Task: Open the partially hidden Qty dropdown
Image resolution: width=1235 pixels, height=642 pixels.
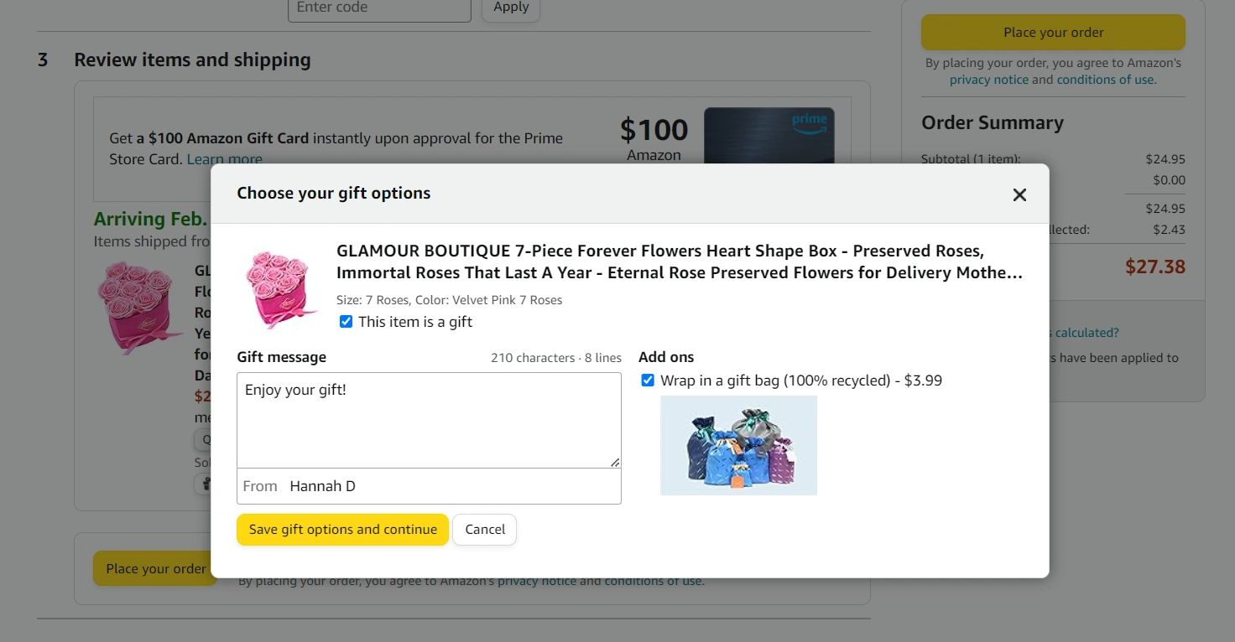Action: pos(202,440)
